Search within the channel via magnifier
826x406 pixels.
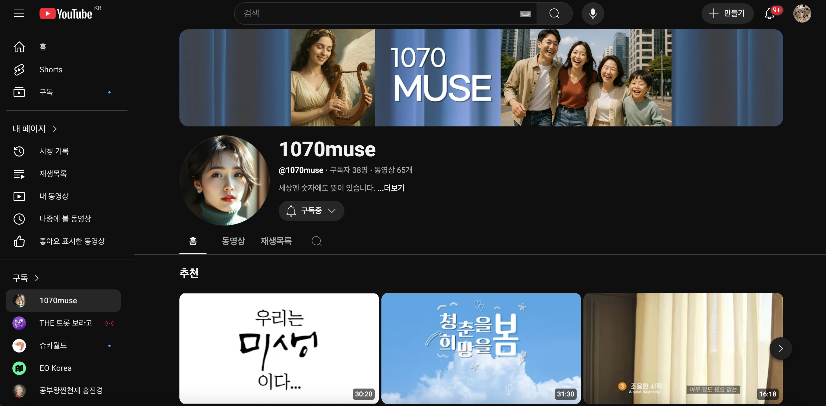(x=317, y=241)
